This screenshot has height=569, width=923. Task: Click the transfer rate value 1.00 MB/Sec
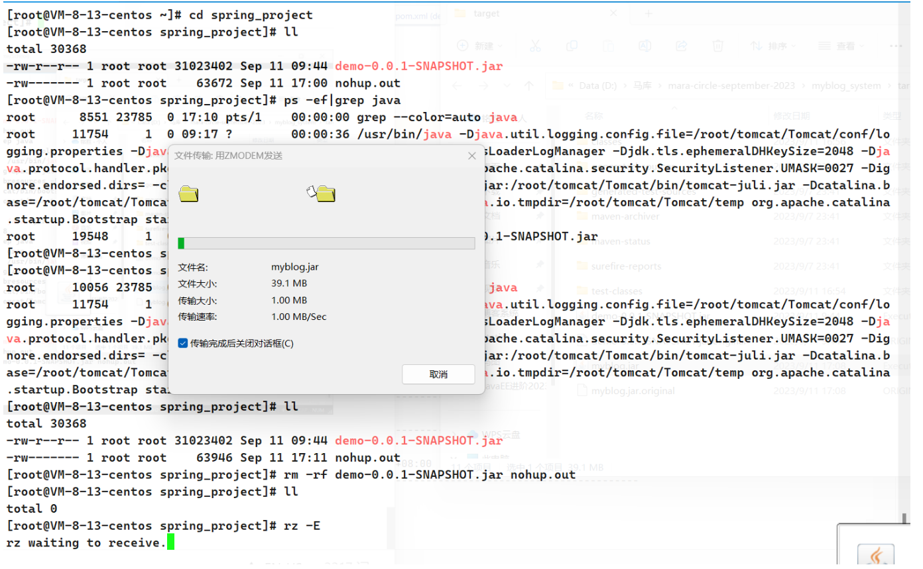pos(299,317)
